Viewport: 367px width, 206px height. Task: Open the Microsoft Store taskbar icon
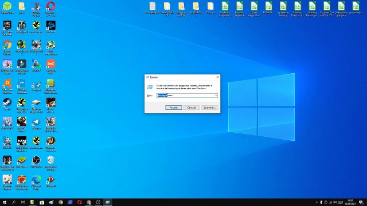[x=42, y=202]
